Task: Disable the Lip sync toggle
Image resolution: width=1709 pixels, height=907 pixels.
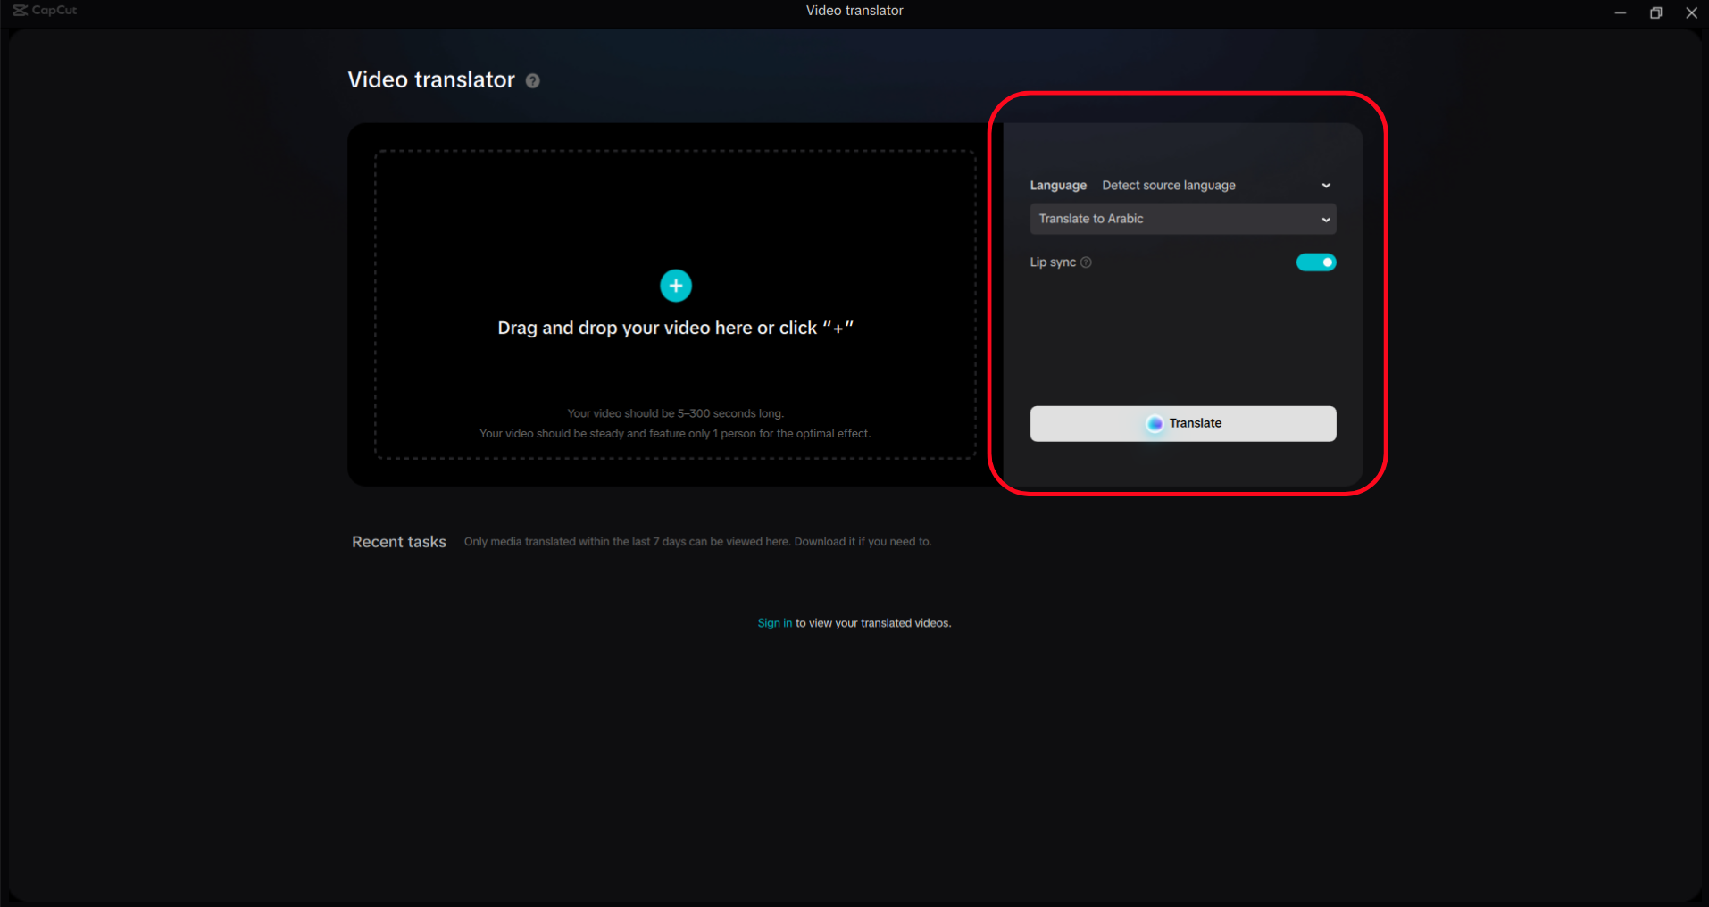Action: click(1315, 262)
